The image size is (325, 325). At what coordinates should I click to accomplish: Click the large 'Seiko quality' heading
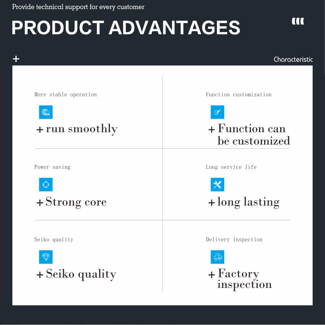pyautogui.click(x=81, y=274)
